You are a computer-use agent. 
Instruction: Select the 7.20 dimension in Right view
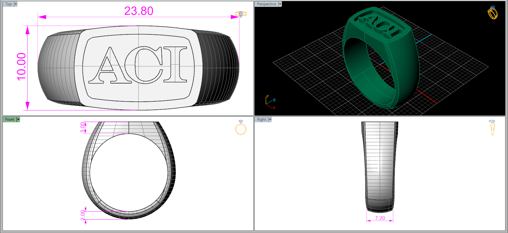(380, 218)
